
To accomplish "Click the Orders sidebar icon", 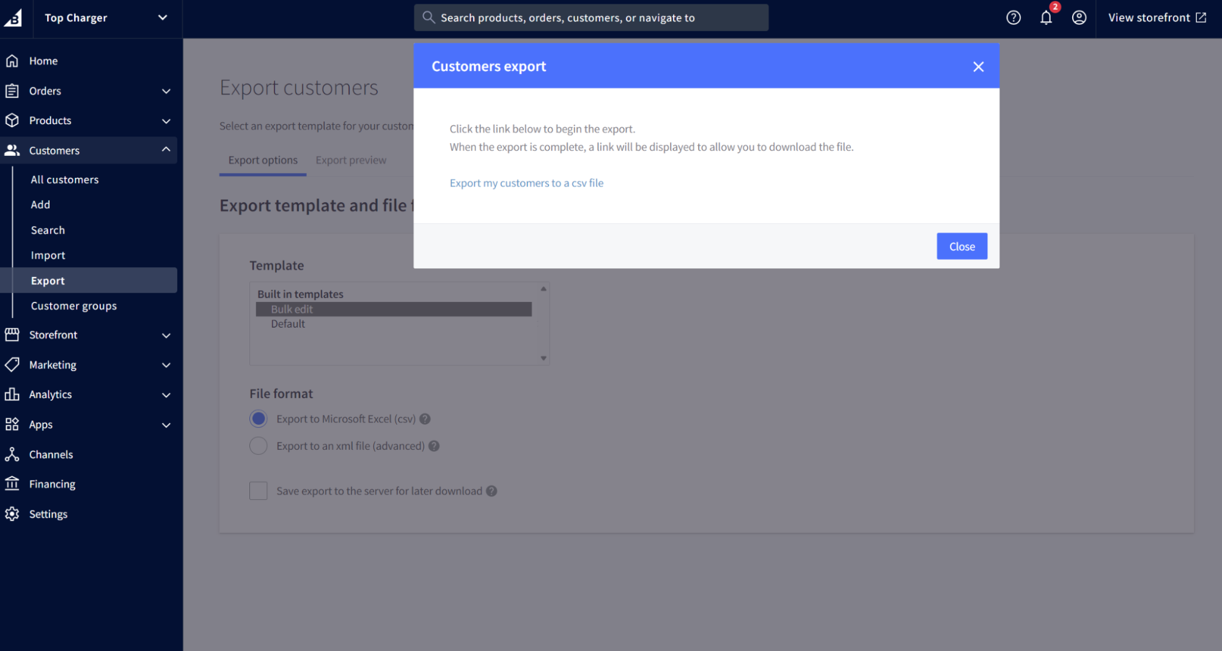I will coord(13,90).
